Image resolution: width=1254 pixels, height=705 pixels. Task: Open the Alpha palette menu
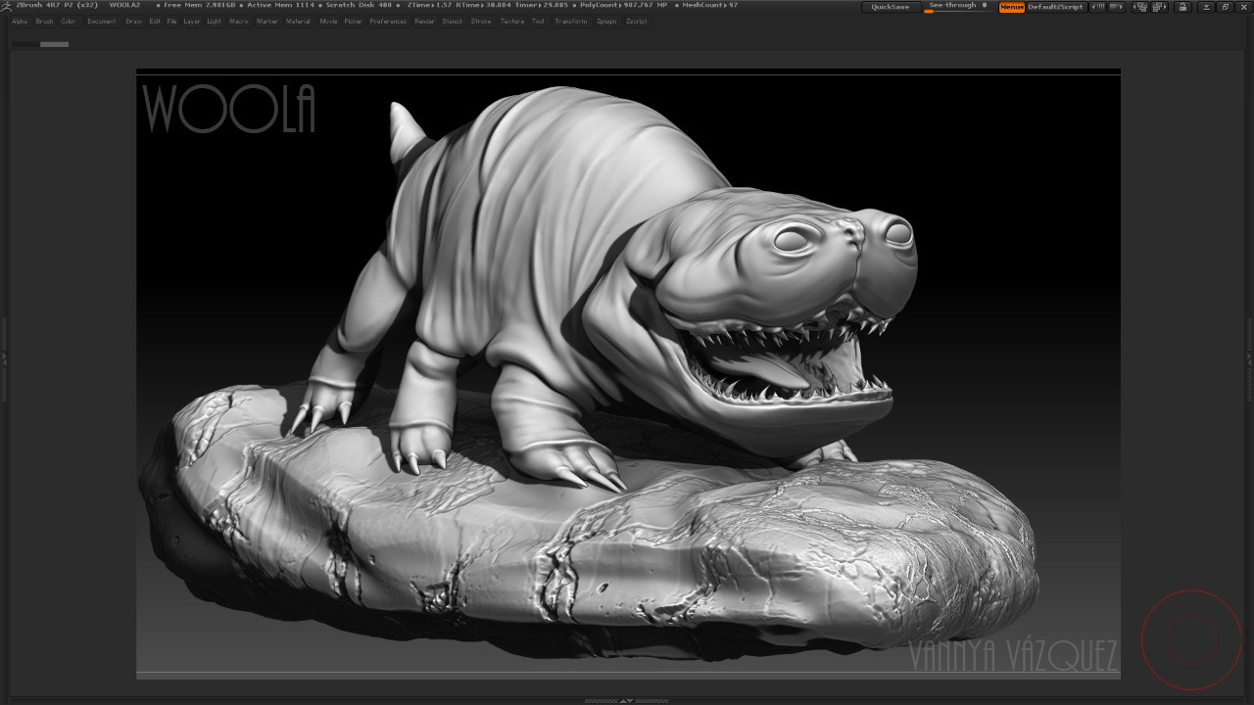[x=17, y=21]
